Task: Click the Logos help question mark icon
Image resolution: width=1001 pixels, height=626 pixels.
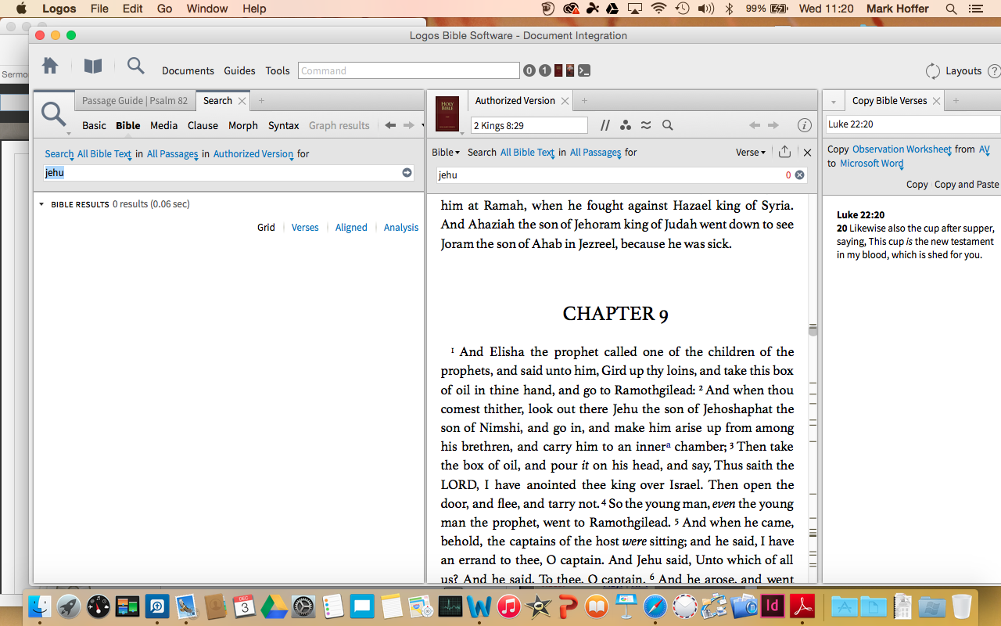Action: (994, 70)
